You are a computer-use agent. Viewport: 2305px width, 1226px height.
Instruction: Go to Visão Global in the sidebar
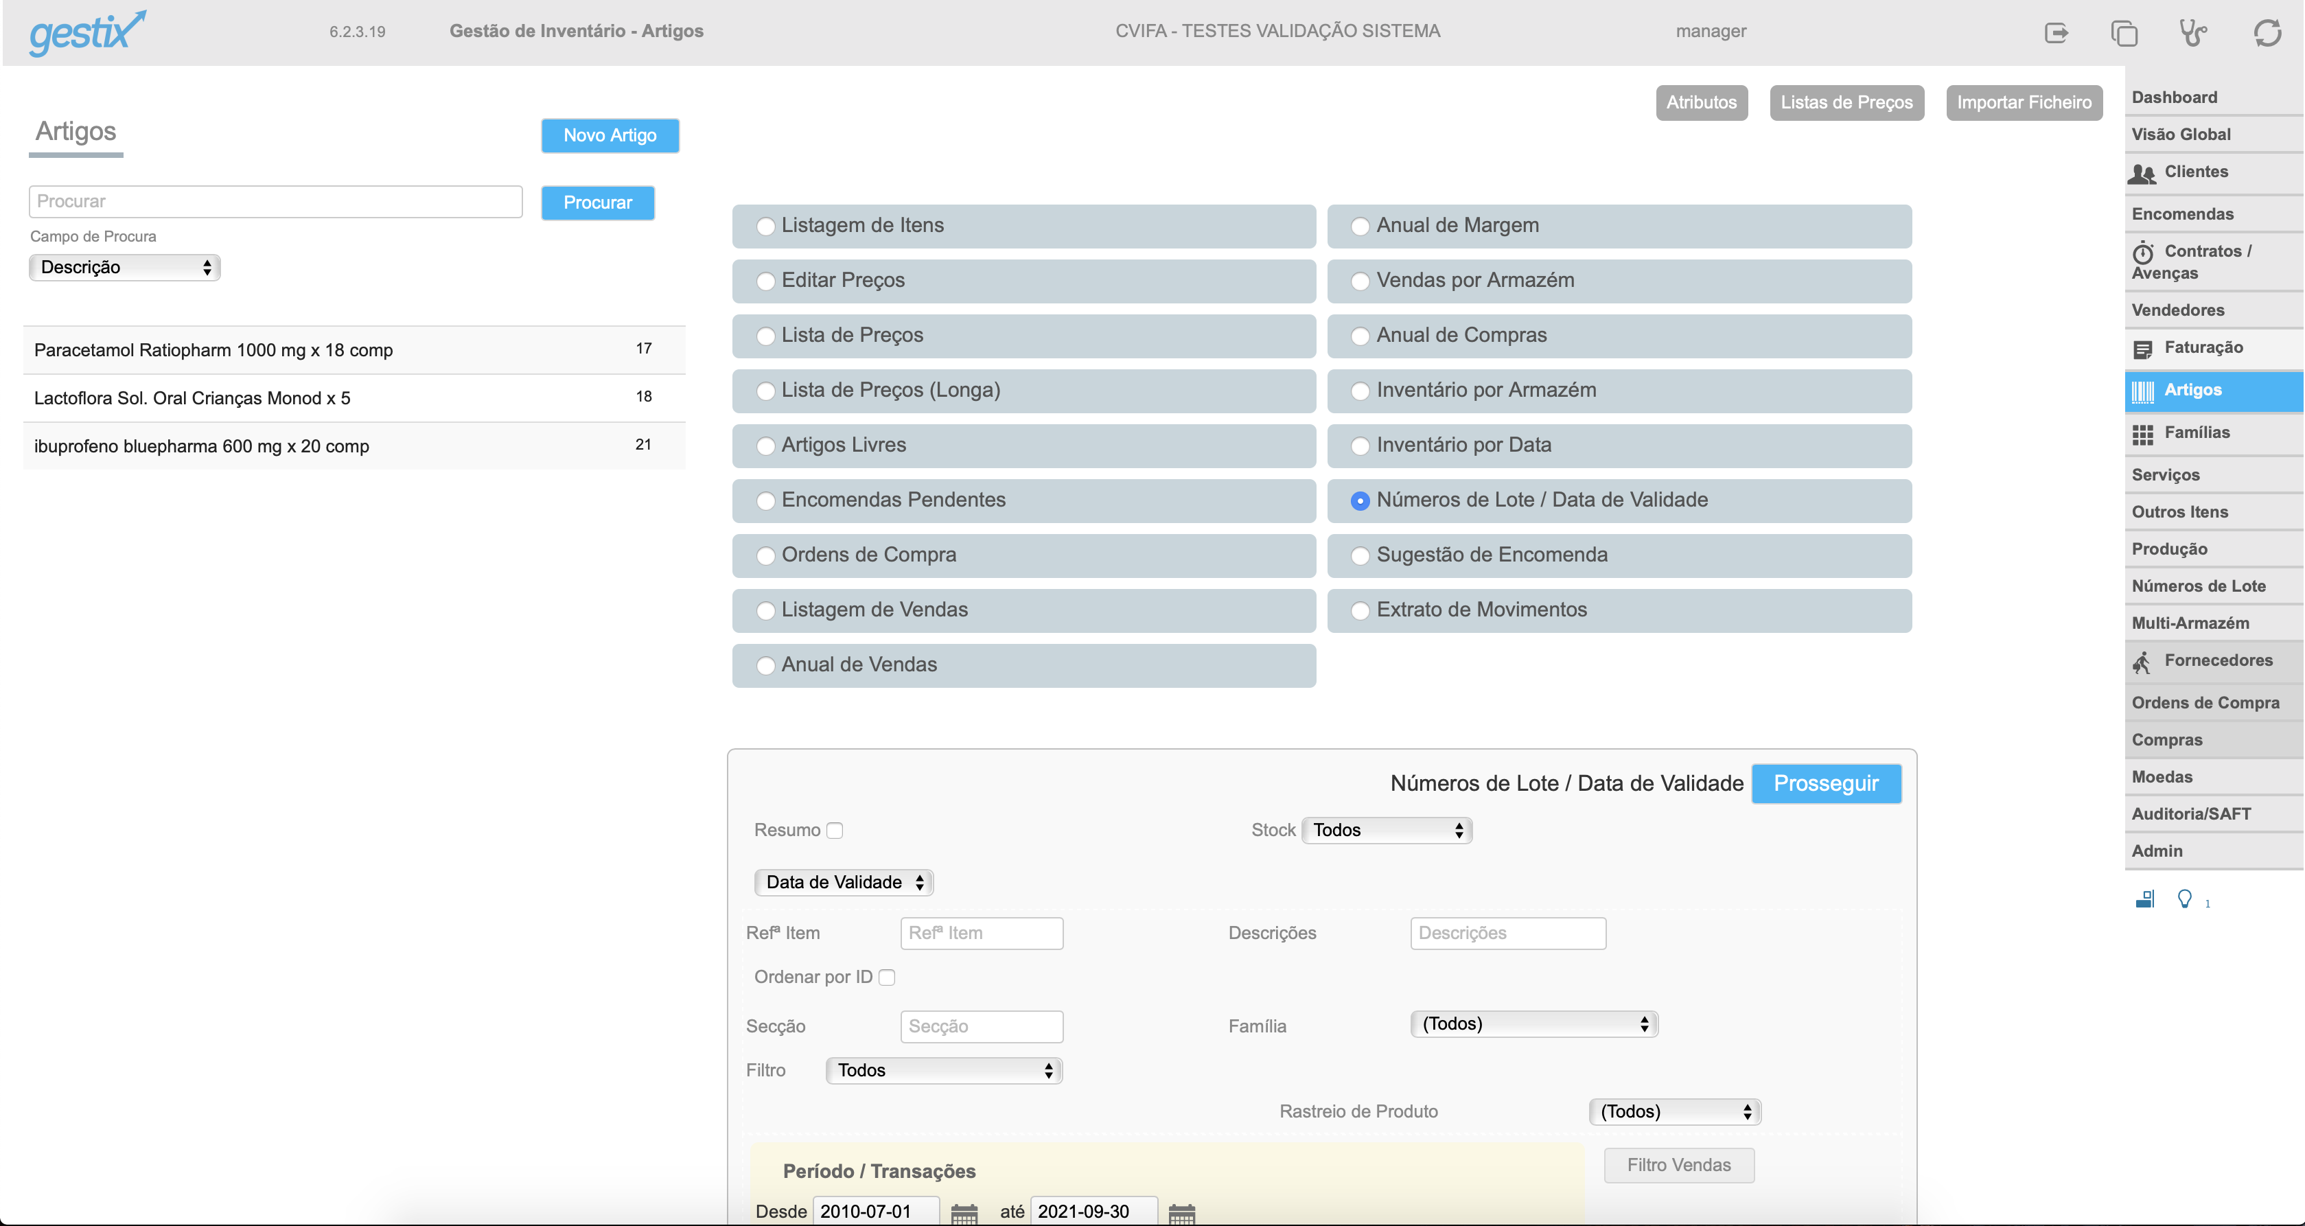click(x=2214, y=135)
